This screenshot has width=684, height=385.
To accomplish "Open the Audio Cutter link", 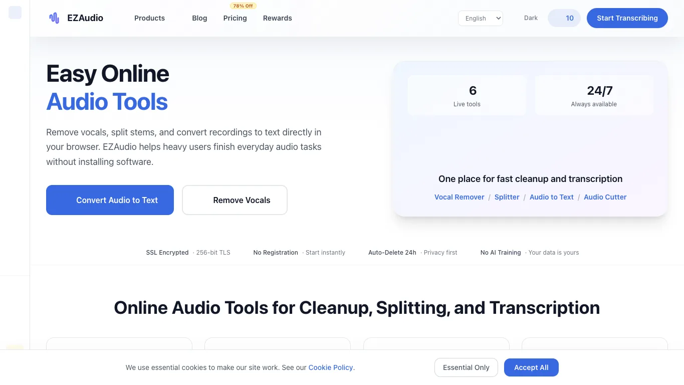I will 605,197.
